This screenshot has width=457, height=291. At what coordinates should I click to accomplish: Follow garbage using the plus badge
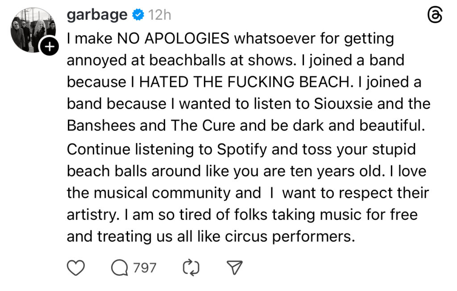[50, 45]
